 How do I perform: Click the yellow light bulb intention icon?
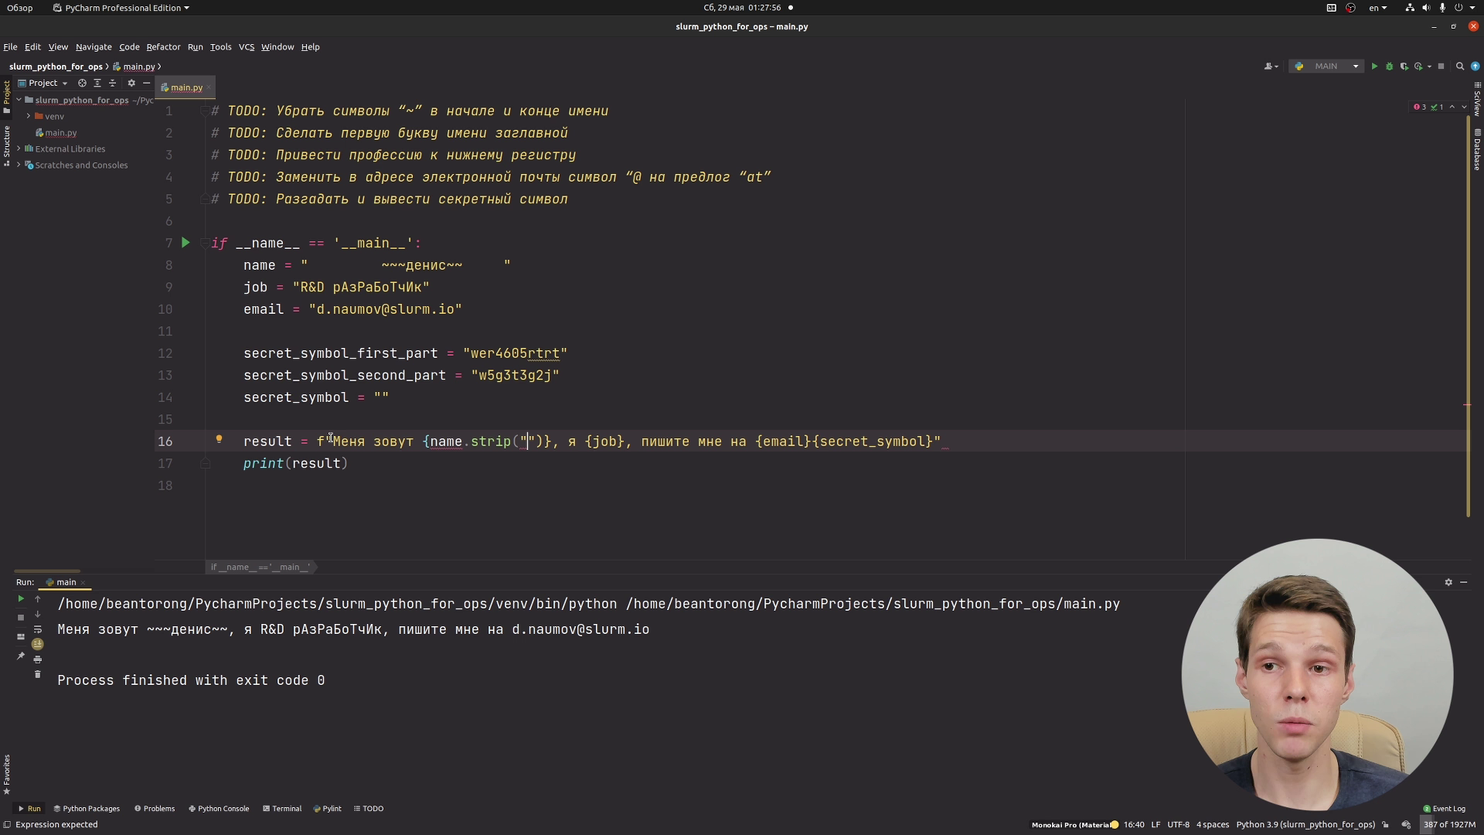(x=219, y=439)
